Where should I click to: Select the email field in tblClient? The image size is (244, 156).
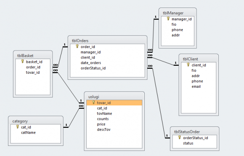click(196, 86)
